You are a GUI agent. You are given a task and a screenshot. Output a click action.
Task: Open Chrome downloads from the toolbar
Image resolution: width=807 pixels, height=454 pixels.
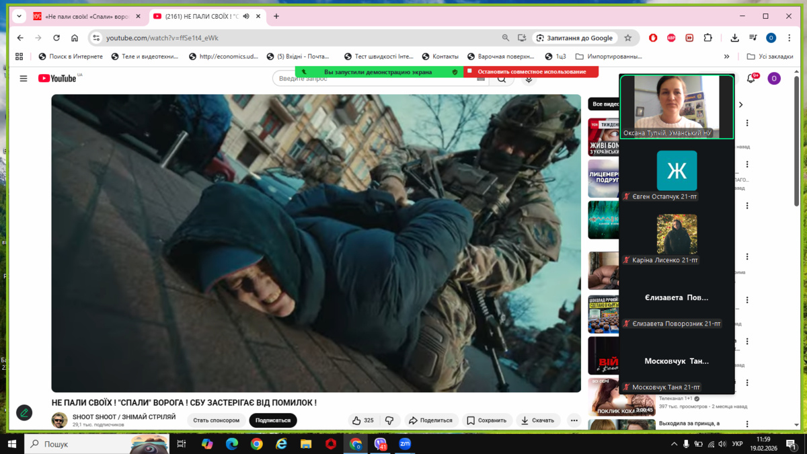(x=734, y=38)
